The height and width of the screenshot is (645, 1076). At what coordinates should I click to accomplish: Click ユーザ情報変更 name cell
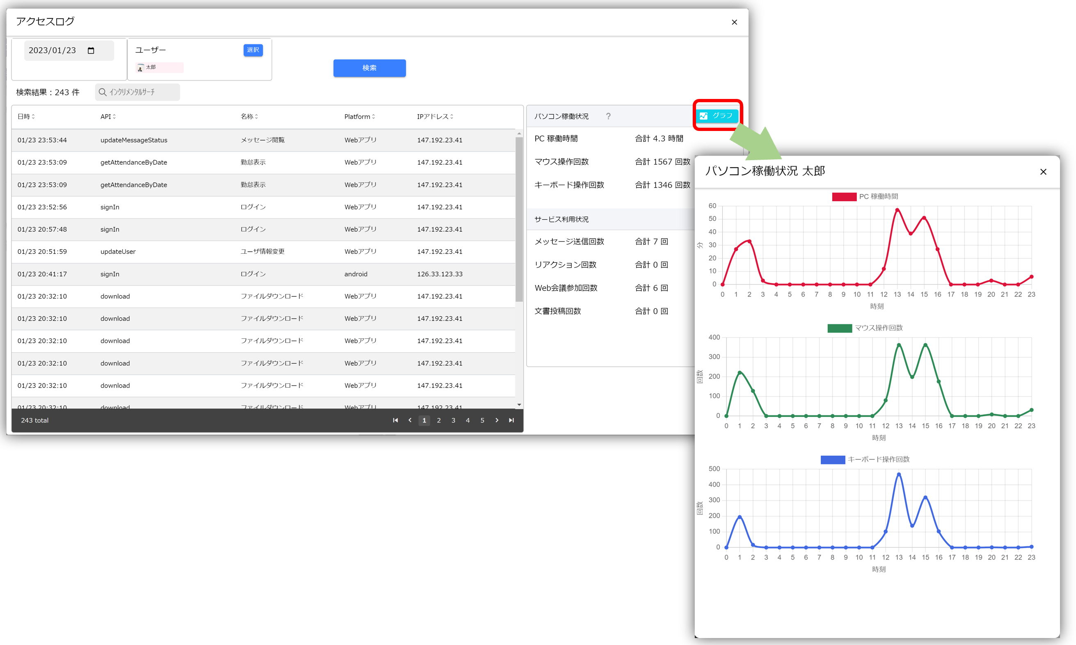click(262, 252)
